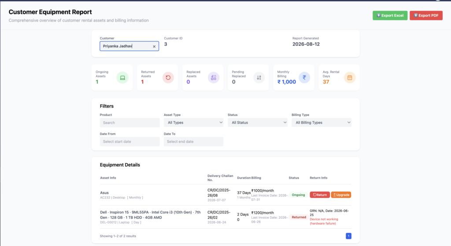Click Return button for Asus asset

tap(320, 195)
